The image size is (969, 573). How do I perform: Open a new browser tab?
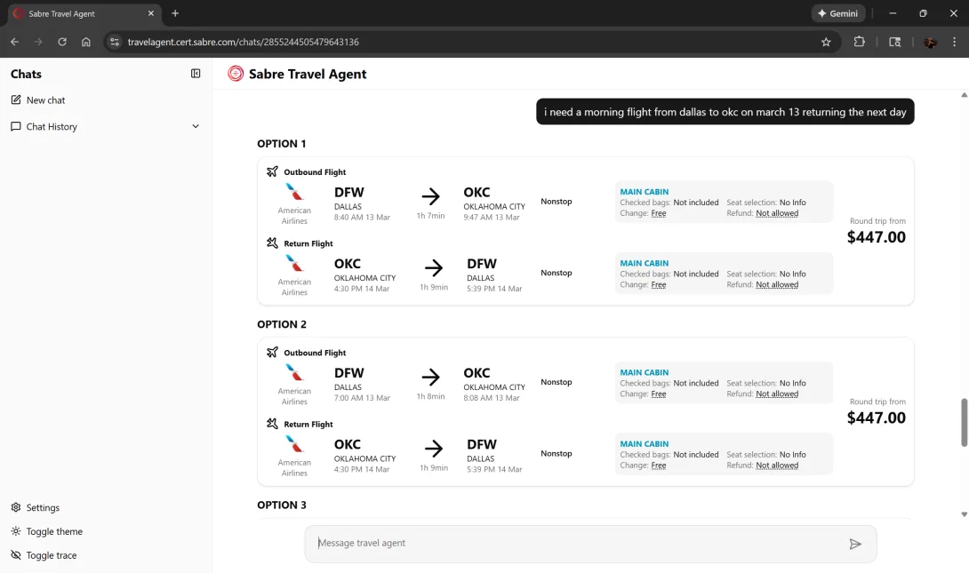point(175,13)
